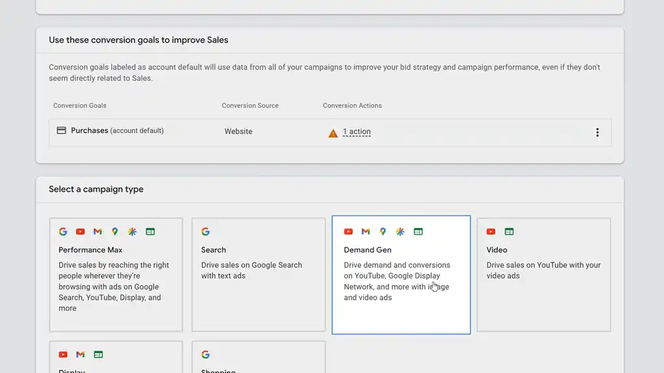The width and height of the screenshot is (664, 373).
Task: Click Display network icon in Video card
Action: click(509, 231)
